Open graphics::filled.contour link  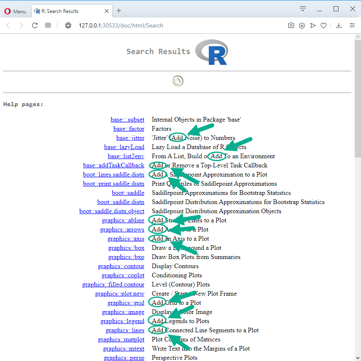(113, 284)
